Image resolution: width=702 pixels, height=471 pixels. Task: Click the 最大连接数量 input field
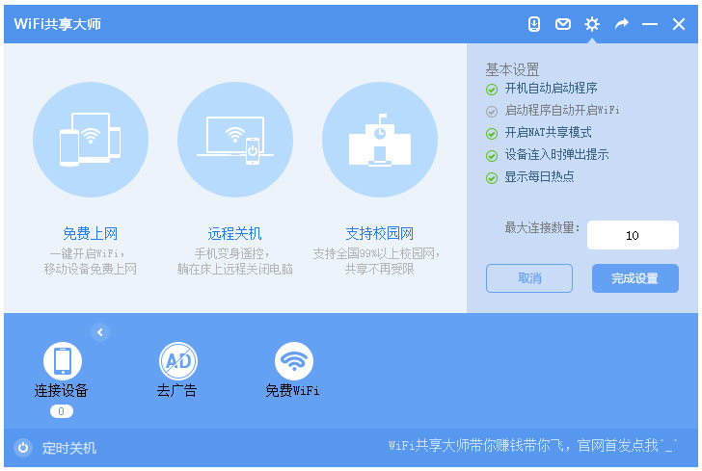[x=633, y=235]
